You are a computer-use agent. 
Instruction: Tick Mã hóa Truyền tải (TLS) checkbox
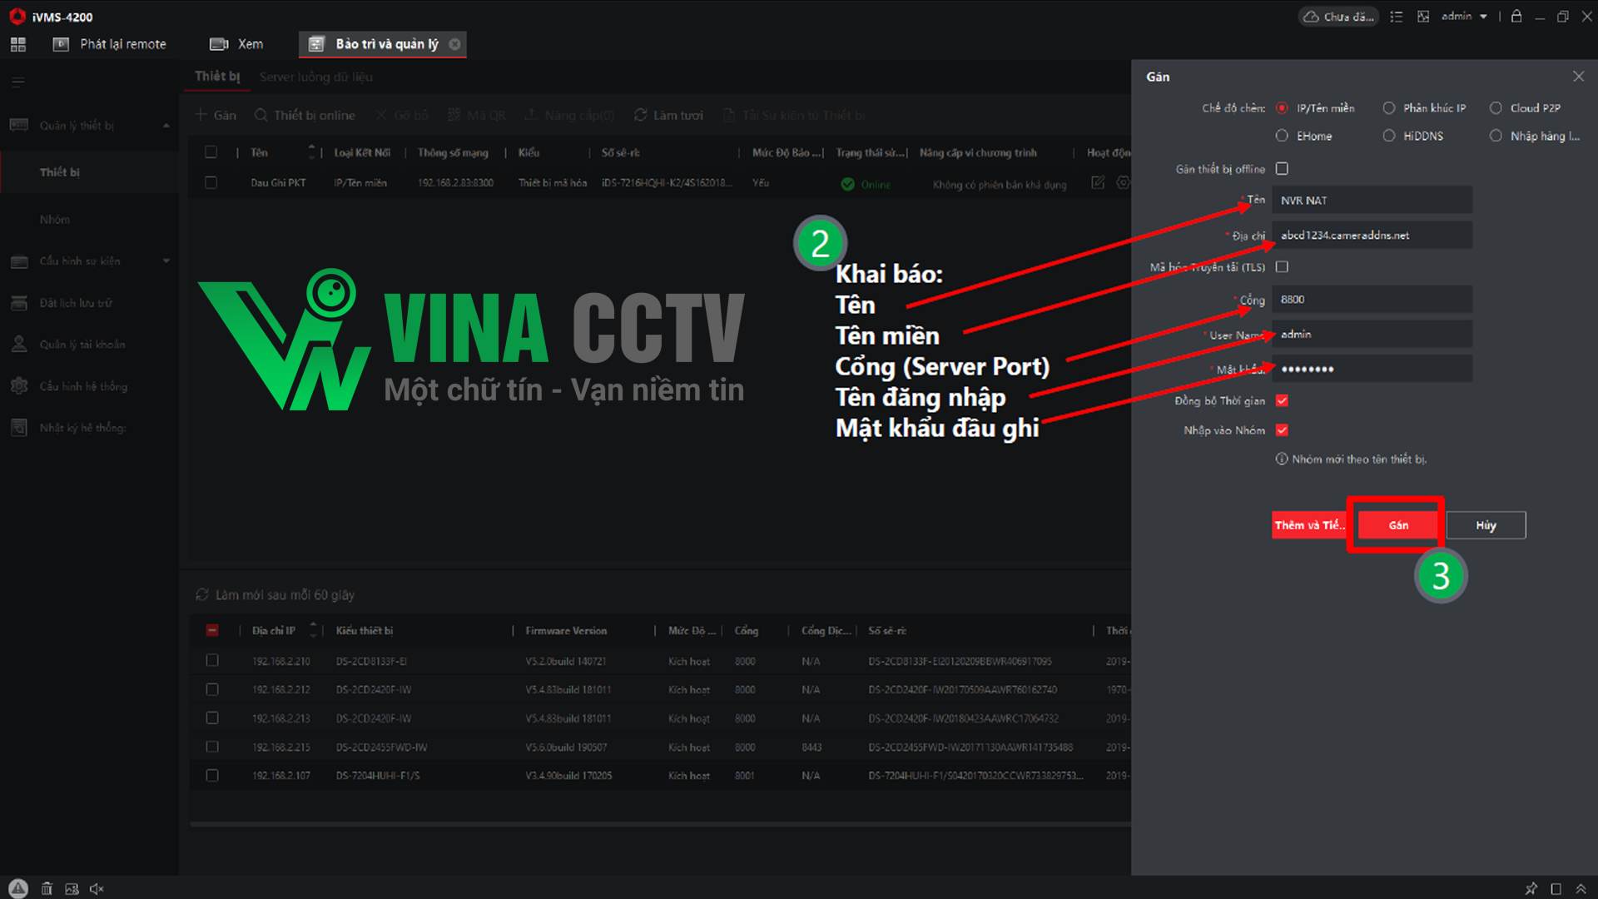click(x=1282, y=267)
